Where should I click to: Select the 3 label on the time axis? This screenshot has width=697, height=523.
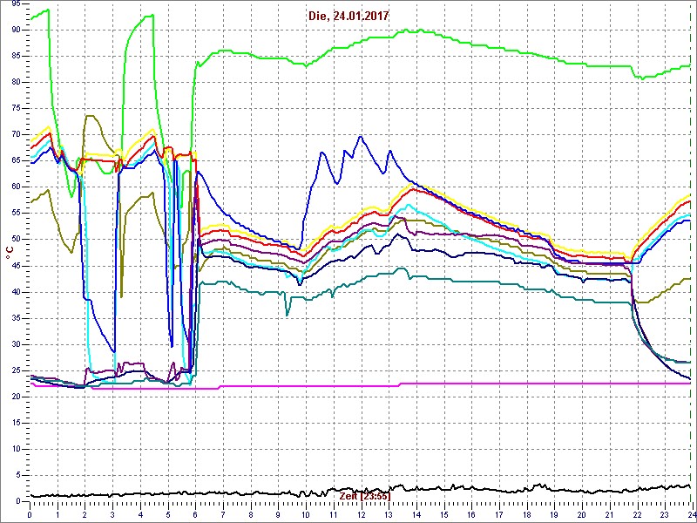click(112, 513)
